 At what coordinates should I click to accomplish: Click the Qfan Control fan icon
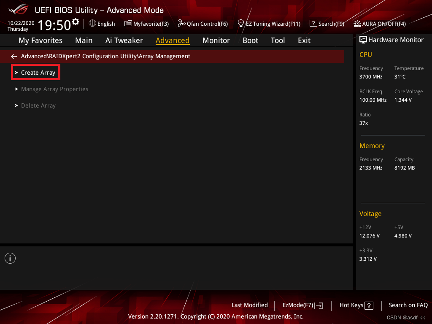point(181,24)
